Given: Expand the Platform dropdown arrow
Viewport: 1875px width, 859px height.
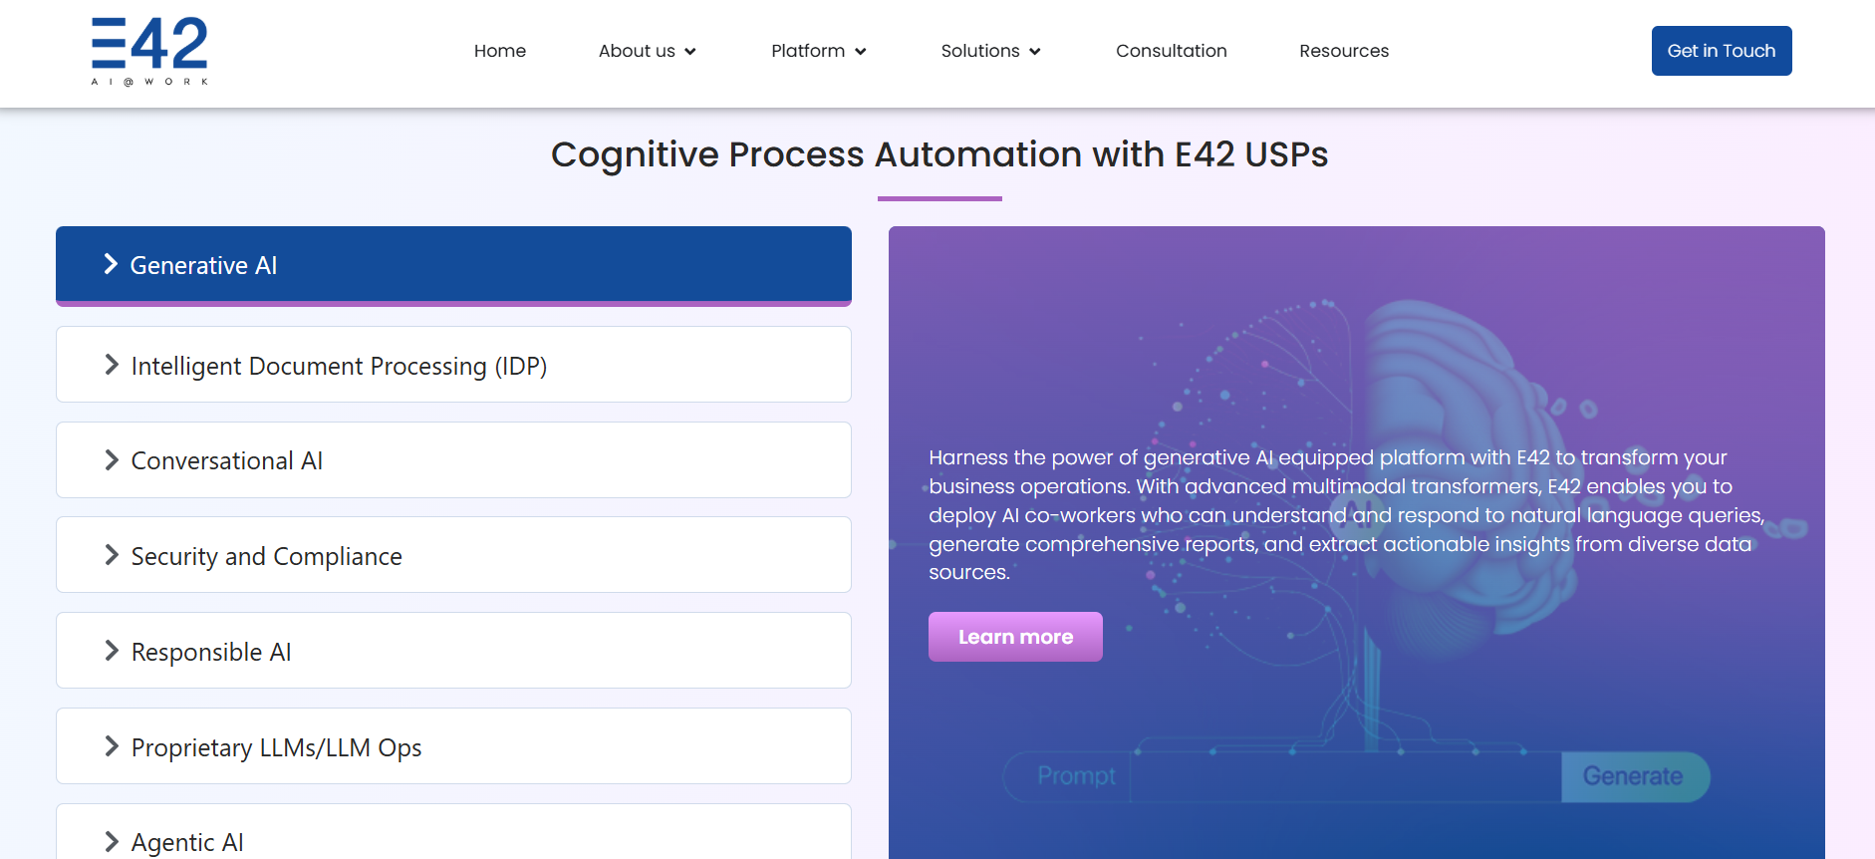Looking at the screenshot, I should (x=861, y=52).
